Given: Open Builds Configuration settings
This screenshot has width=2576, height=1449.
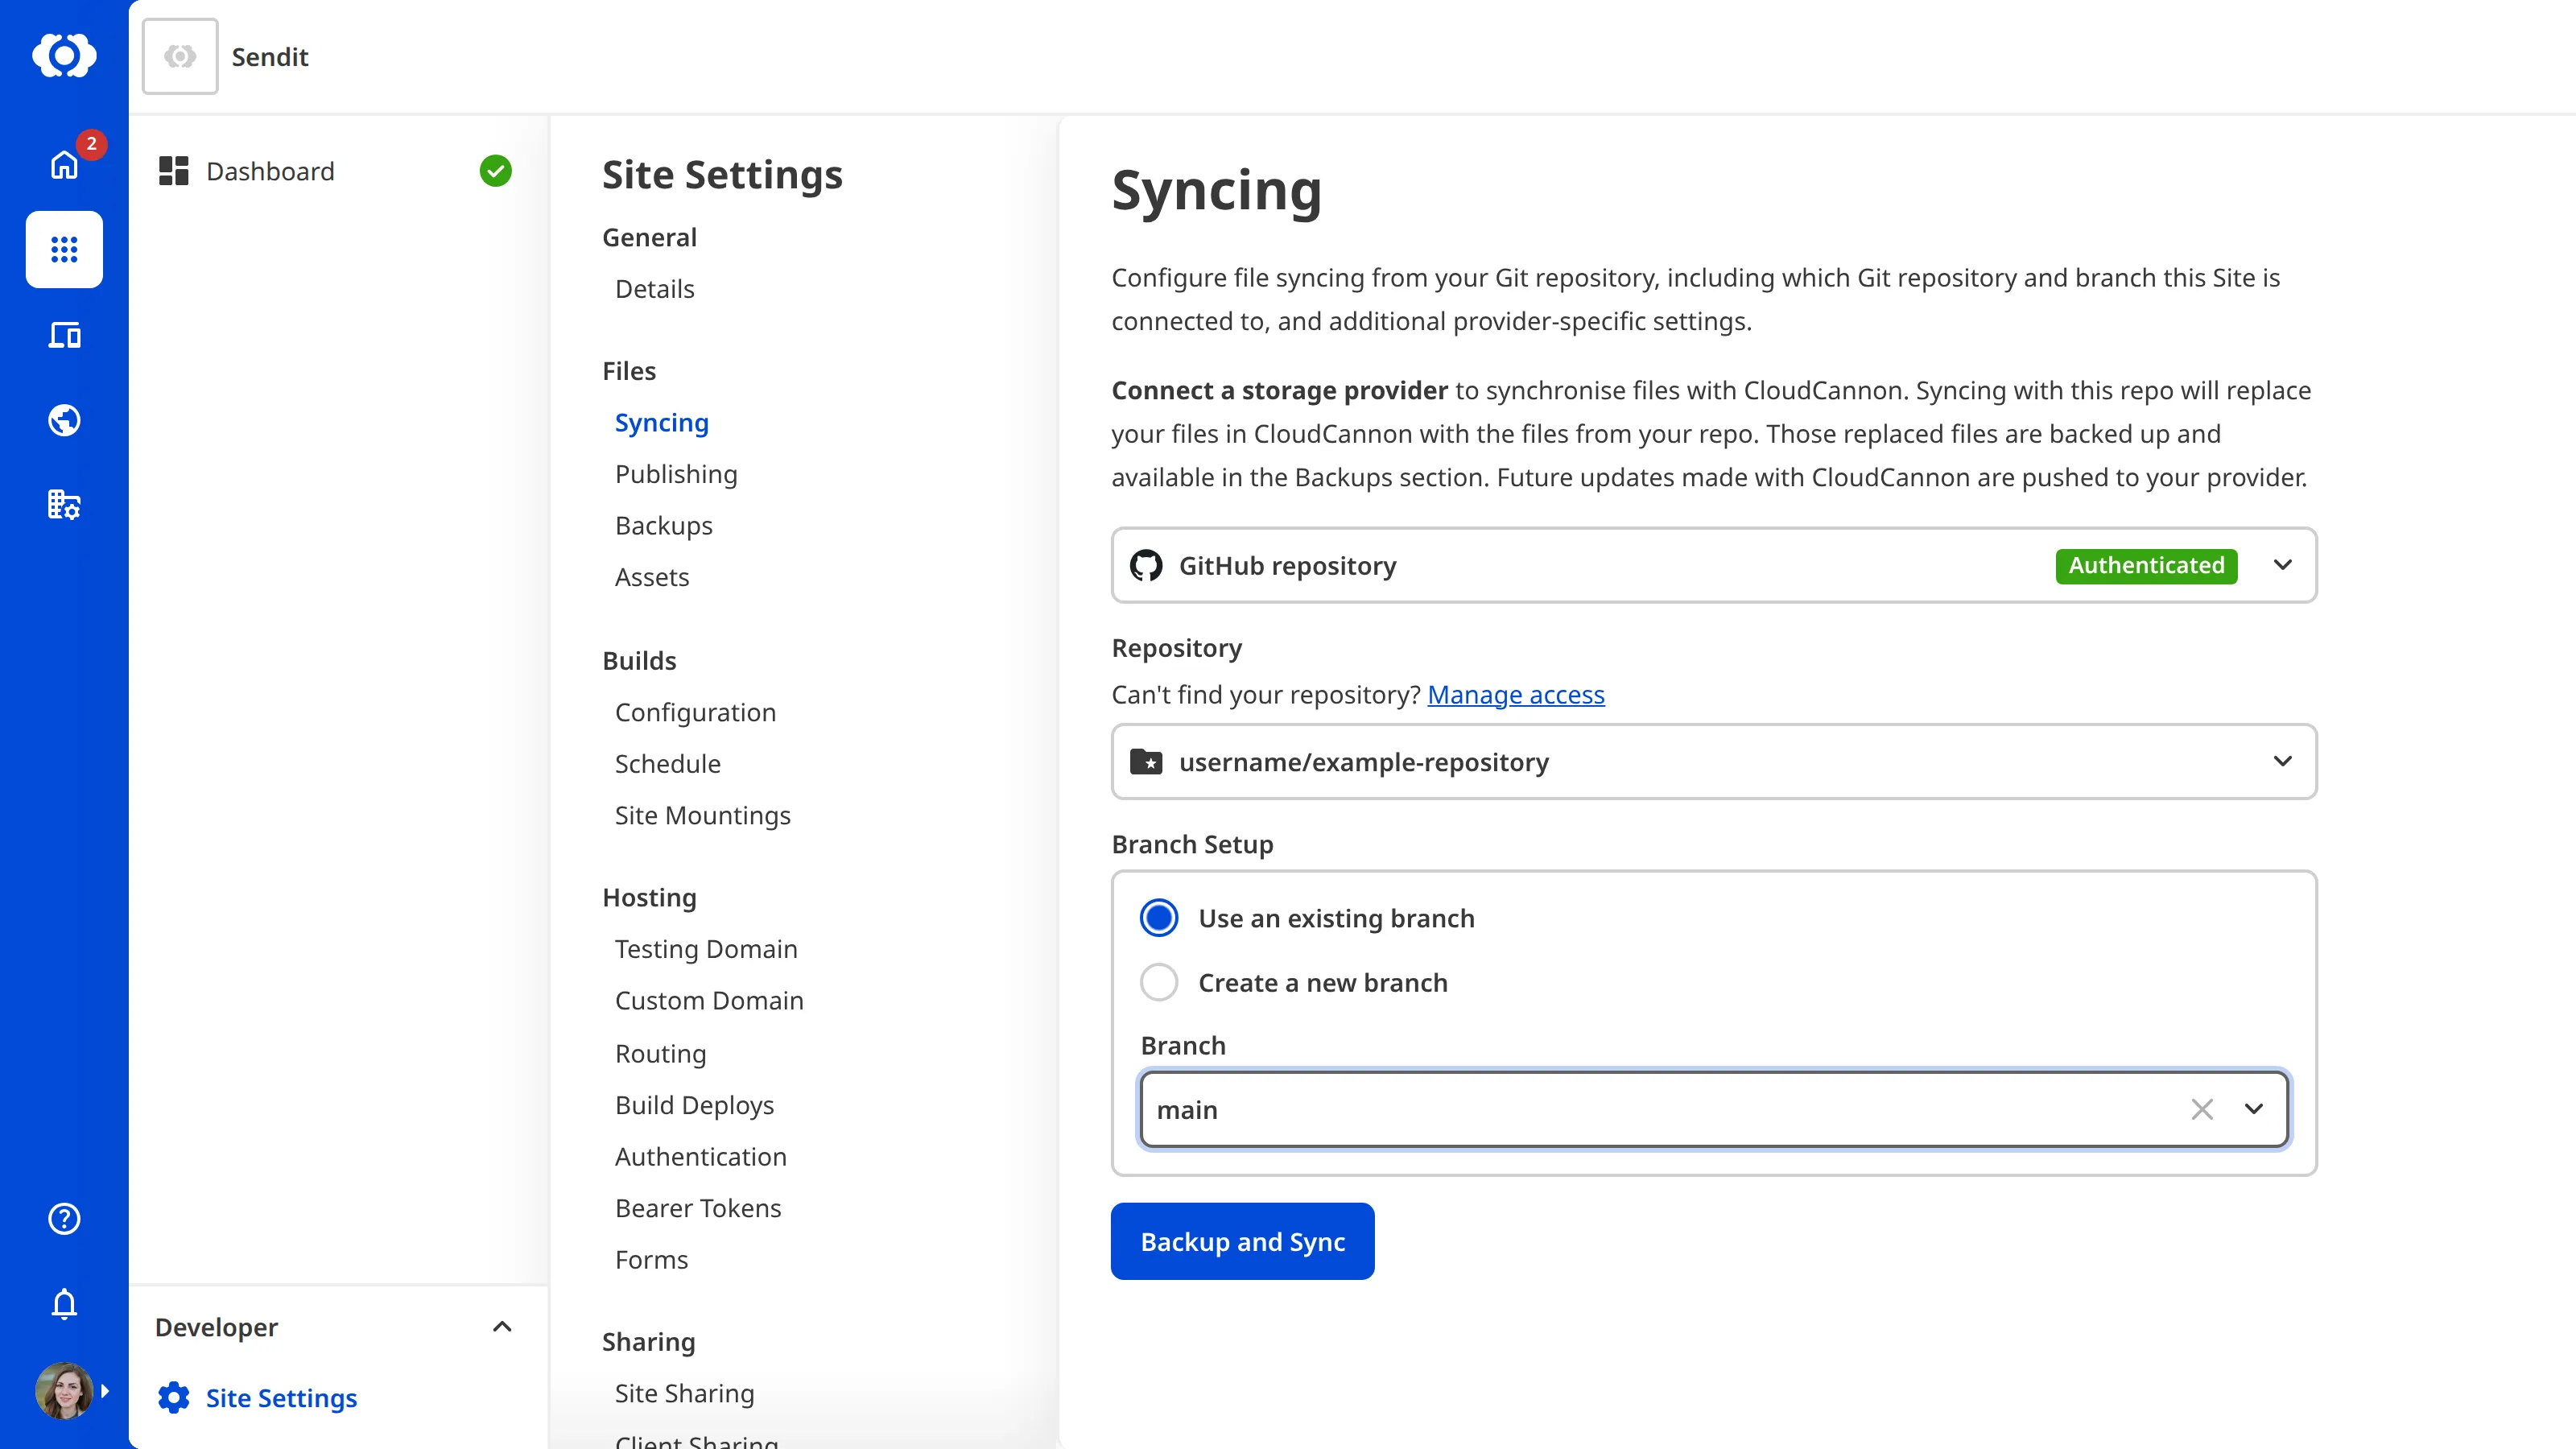Looking at the screenshot, I should [x=695, y=713].
